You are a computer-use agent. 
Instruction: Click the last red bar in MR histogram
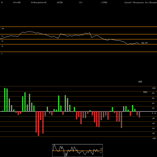coord(139,114)
